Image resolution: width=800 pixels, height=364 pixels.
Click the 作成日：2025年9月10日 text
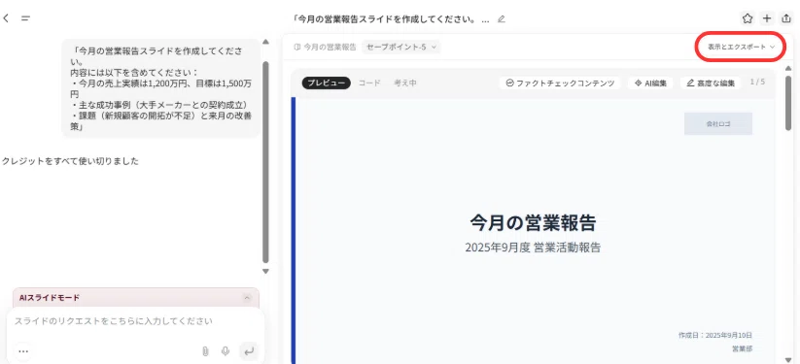(715, 336)
